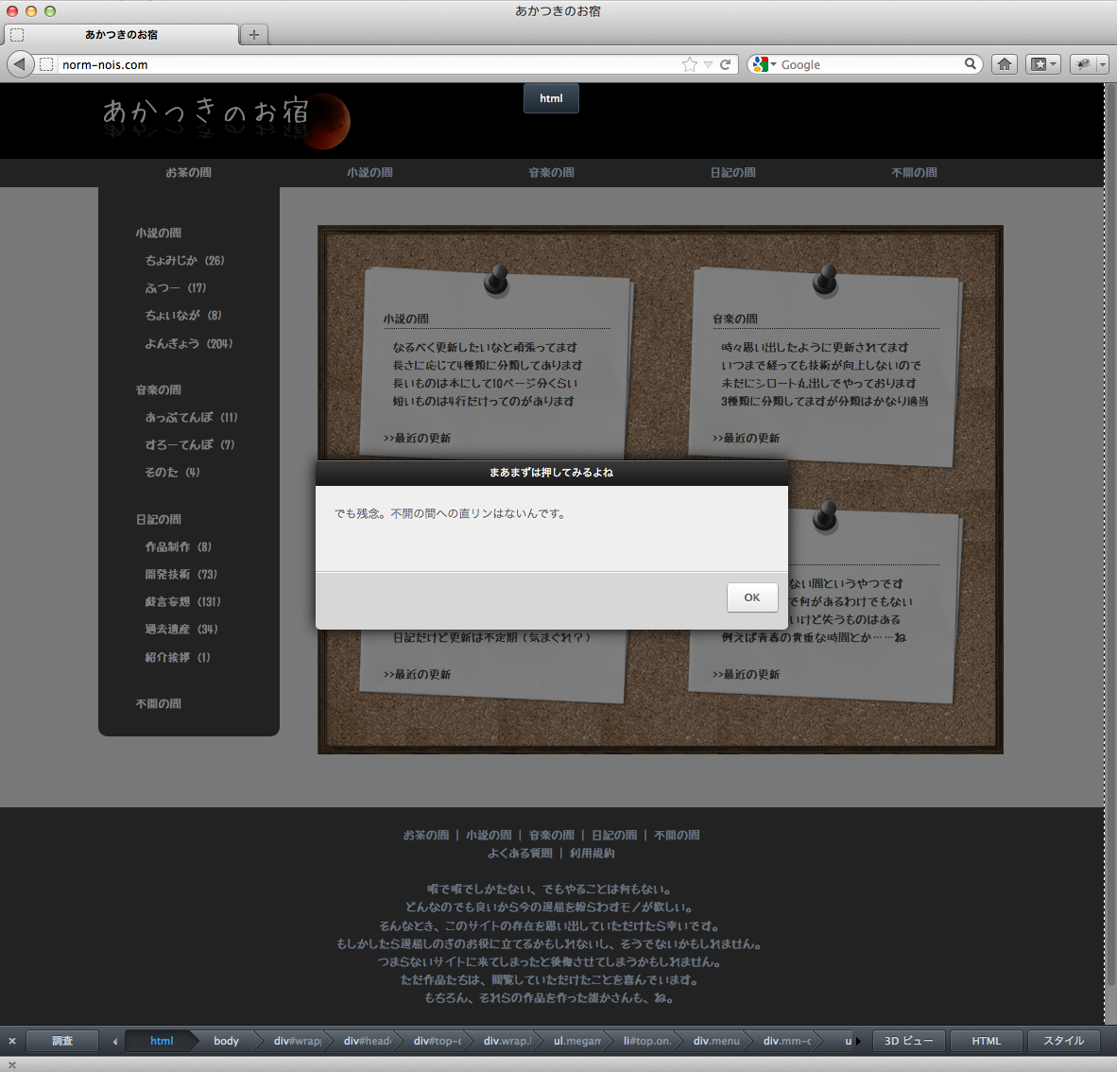This screenshot has width=1117, height=1072.
Task: Bookmark this page with the star icon
Action: pyautogui.click(x=689, y=64)
